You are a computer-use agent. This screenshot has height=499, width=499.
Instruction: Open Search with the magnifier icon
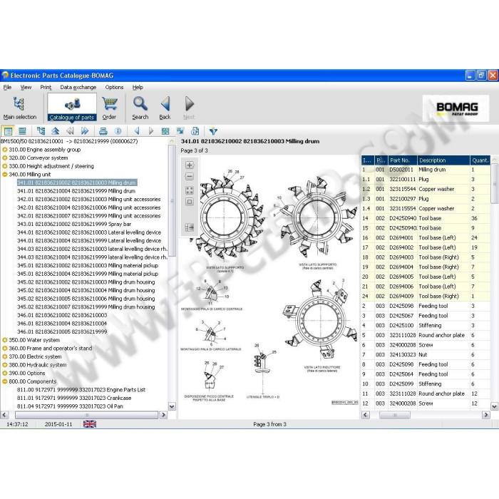pyautogui.click(x=140, y=108)
